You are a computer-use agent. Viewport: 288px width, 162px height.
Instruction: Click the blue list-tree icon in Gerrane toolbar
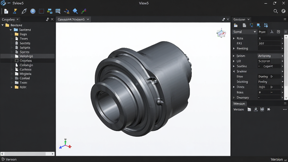(x=251, y=25)
